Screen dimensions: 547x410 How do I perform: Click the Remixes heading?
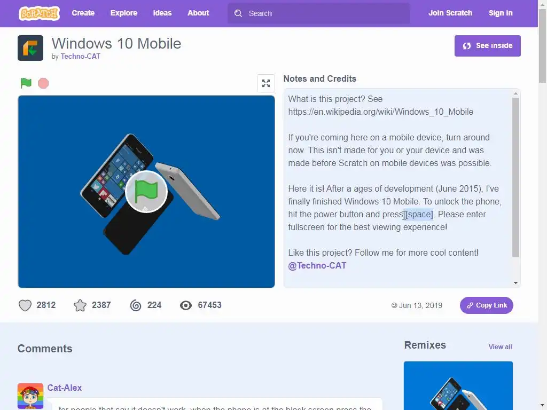point(425,345)
